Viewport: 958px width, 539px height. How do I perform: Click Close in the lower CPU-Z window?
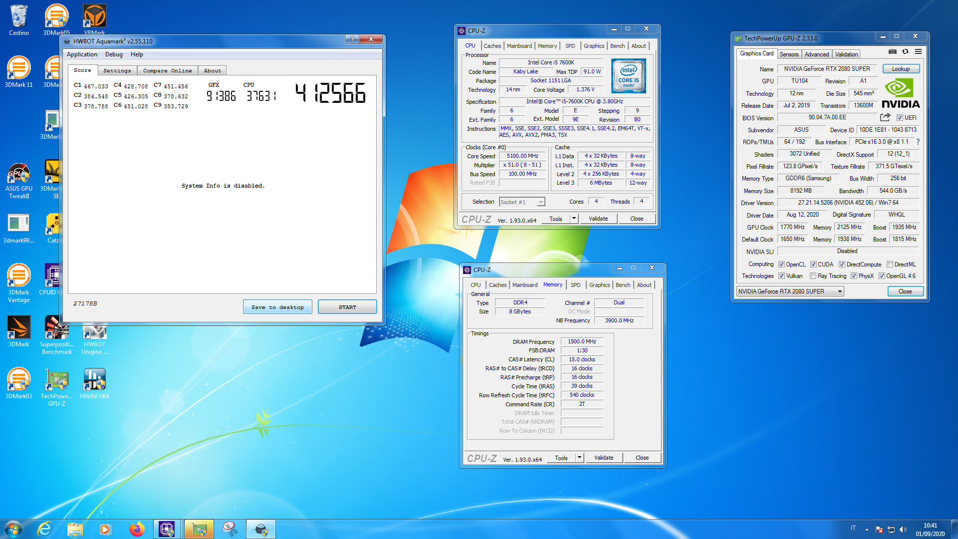[x=642, y=458]
